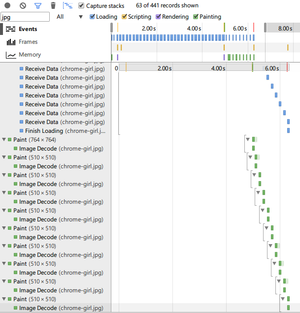Switch to the Memory view
The width and height of the screenshot is (300, 313).
click(x=30, y=55)
